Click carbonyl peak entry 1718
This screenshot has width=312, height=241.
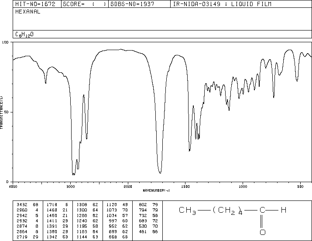pyautogui.click(x=52, y=205)
